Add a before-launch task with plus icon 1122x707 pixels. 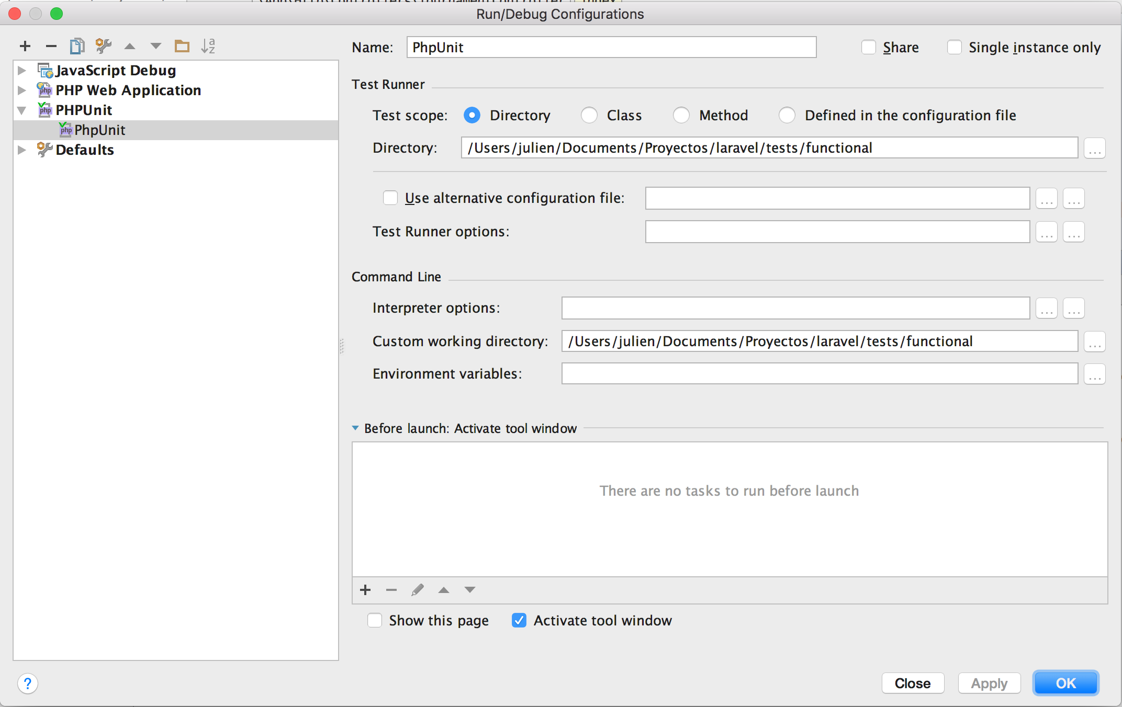click(x=365, y=590)
